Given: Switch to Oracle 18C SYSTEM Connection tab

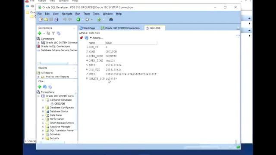Looking at the screenshot, I should click(x=120, y=28).
